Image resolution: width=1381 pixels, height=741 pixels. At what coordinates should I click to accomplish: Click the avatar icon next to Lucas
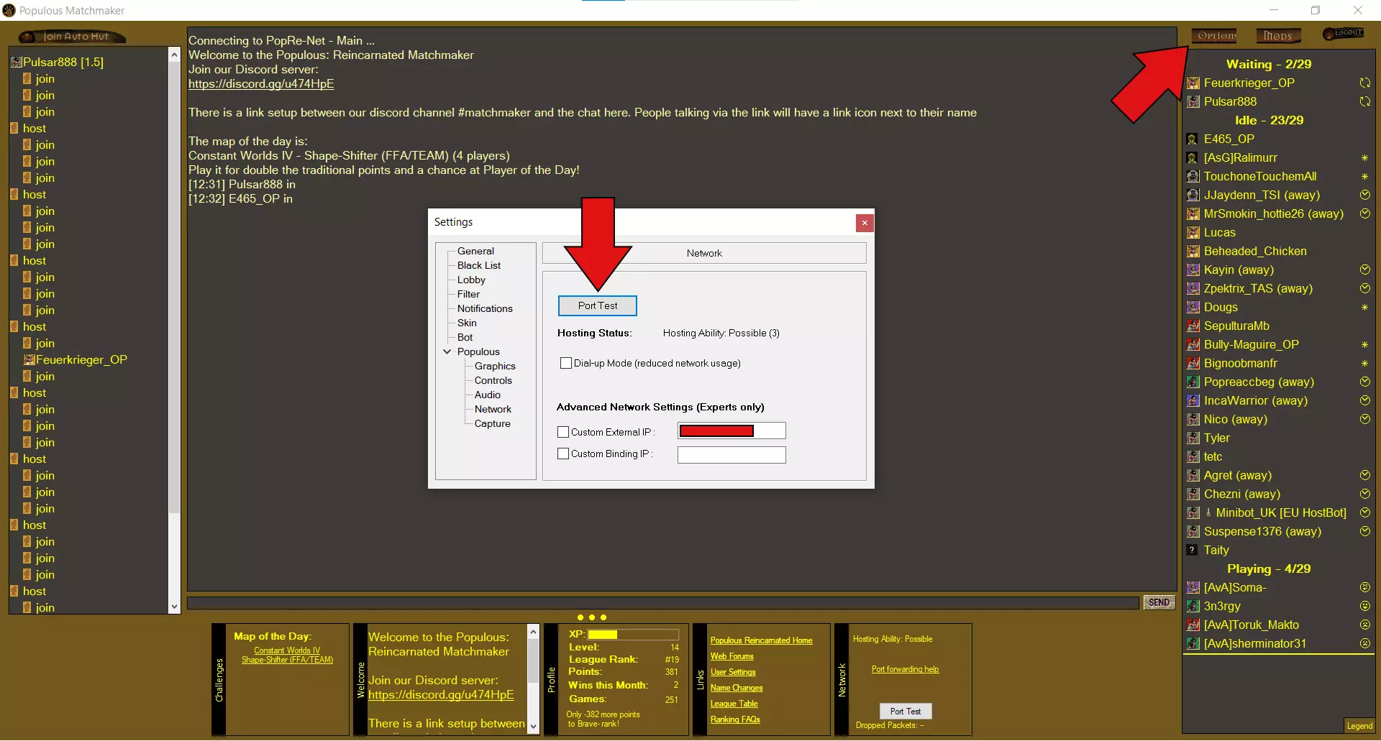pyautogui.click(x=1193, y=233)
